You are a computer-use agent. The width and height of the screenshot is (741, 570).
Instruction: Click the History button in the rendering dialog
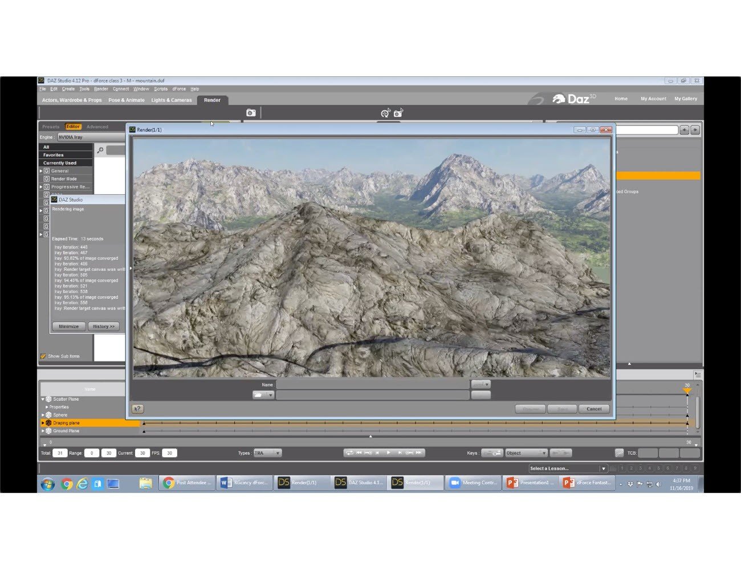pyautogui.click(x=104, y=326)
